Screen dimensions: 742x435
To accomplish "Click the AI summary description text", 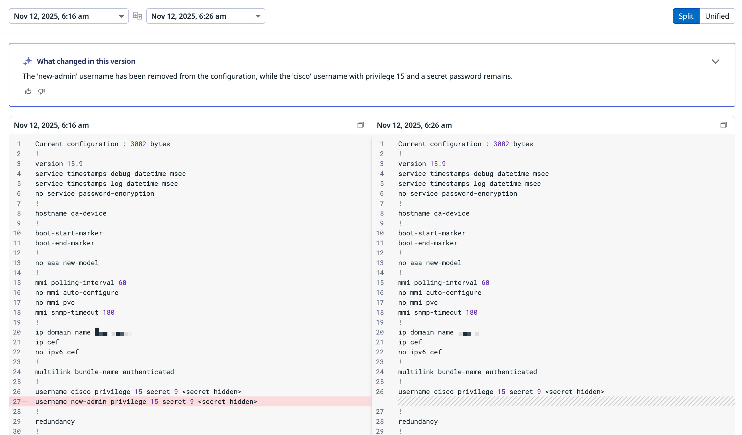I will [267, 76].
